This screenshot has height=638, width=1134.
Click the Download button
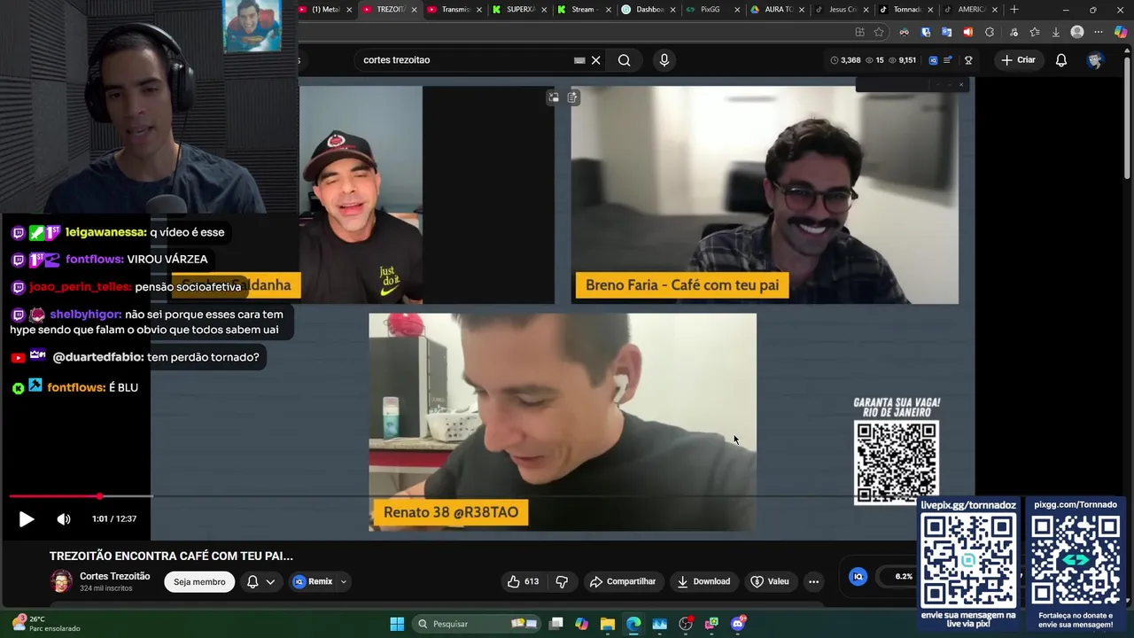[703, 581]
